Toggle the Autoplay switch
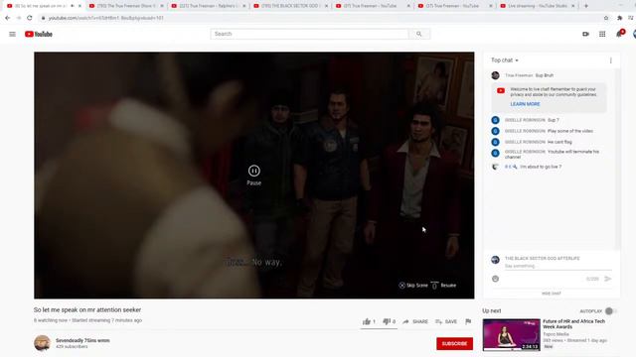Screen dimensions: 636x357 pyautogui.click(x=610, y=310)
